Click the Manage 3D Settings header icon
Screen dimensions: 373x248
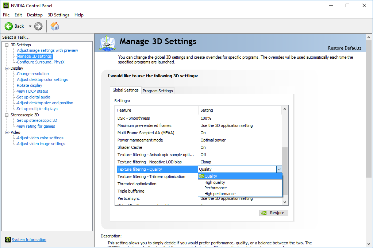coord(108,43)
